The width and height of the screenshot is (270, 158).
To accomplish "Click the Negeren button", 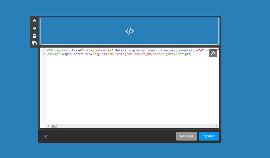I will (186, 136).
